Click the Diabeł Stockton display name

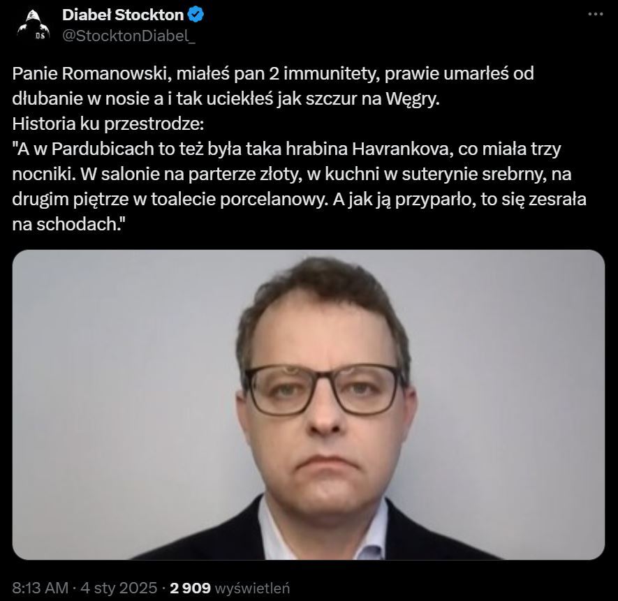coord(123,15)
